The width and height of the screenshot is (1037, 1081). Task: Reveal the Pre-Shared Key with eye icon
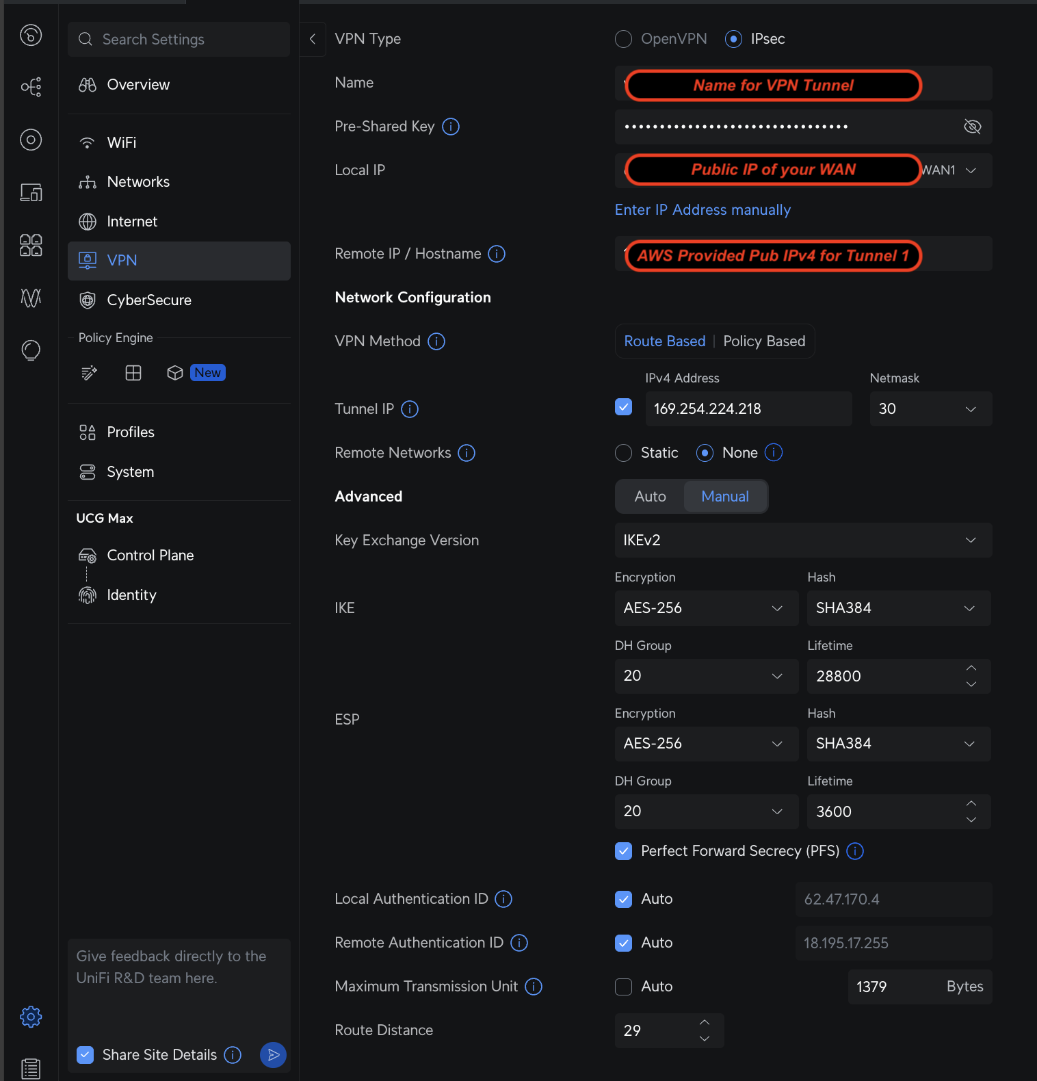coord(972,127)
